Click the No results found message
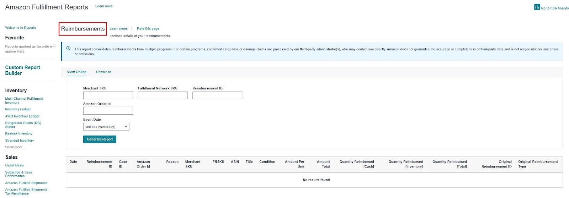The image size is (569, 198). tap(316, 180)
